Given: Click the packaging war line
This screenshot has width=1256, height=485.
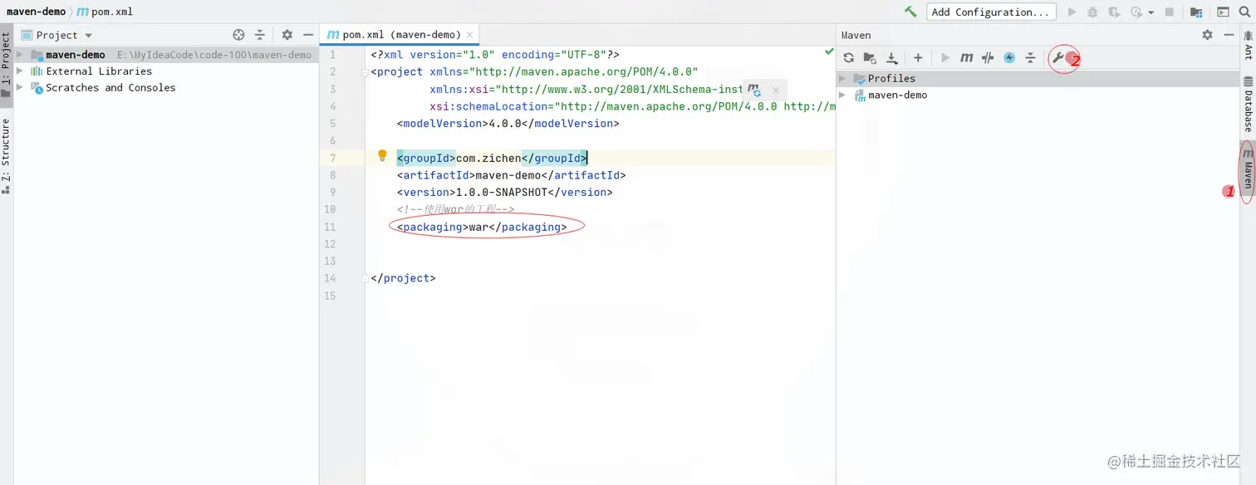Looking at the screenshot, I should 482,227.
